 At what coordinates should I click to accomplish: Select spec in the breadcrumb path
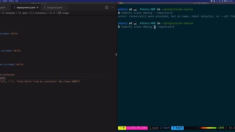[x=25, y=13]
